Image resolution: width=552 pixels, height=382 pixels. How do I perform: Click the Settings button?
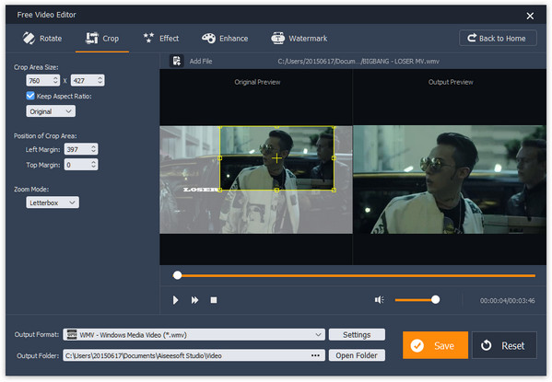[x=357, y=335]
